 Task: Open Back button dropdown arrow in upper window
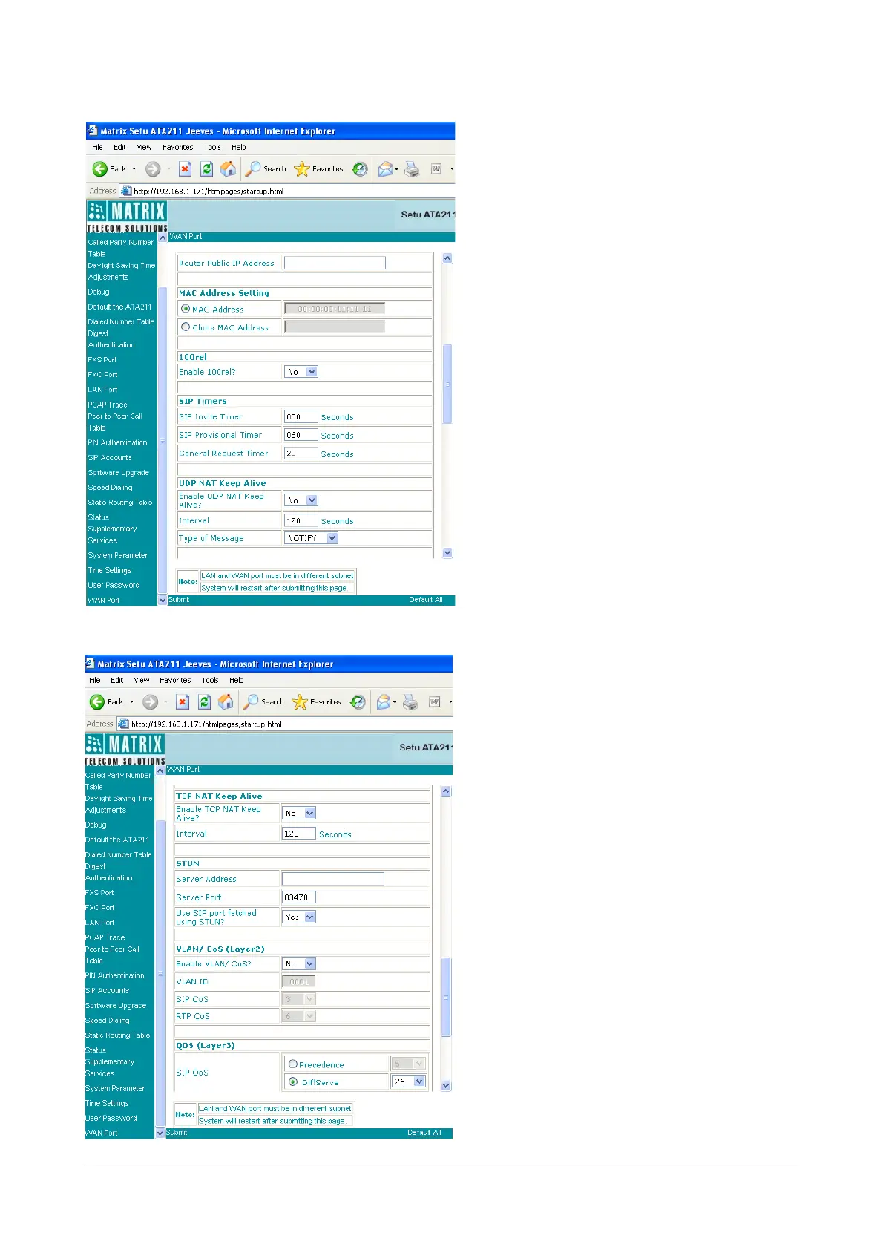tap(134, 169)
